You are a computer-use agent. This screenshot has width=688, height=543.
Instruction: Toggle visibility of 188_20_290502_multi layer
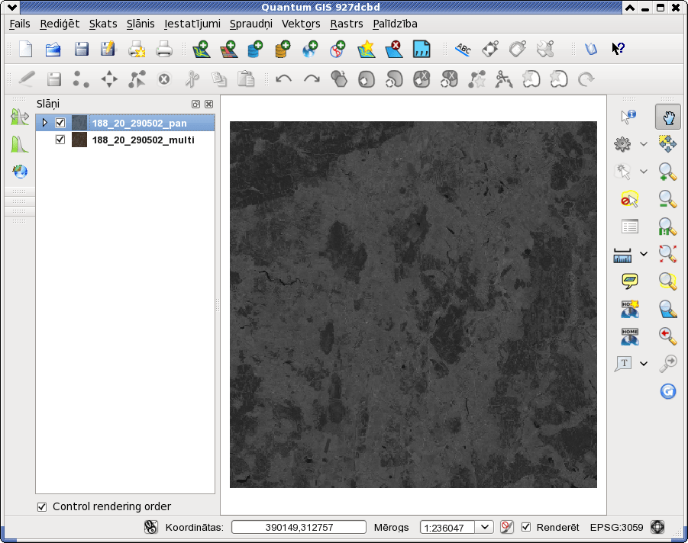(60, 140)
